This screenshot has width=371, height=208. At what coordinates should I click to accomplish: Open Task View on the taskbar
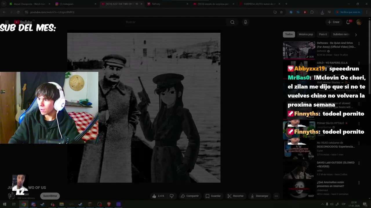[x=14, y=204]
